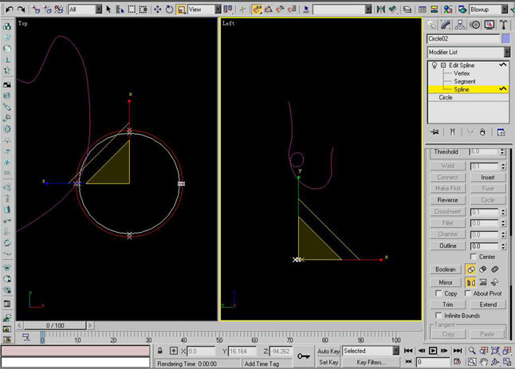Click the Redo arrow icon
This screenshot has width=515, height=369.
click(21, 10)
